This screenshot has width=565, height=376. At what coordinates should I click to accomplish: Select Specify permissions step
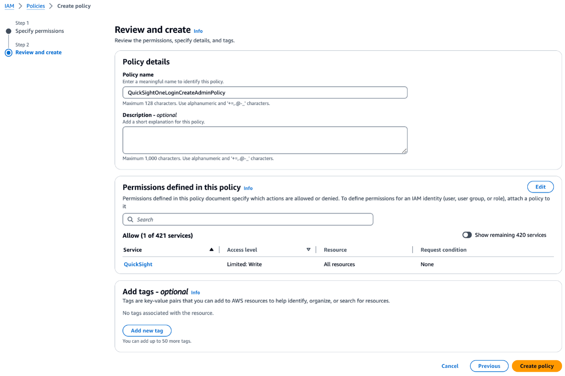tap(40, 31)
